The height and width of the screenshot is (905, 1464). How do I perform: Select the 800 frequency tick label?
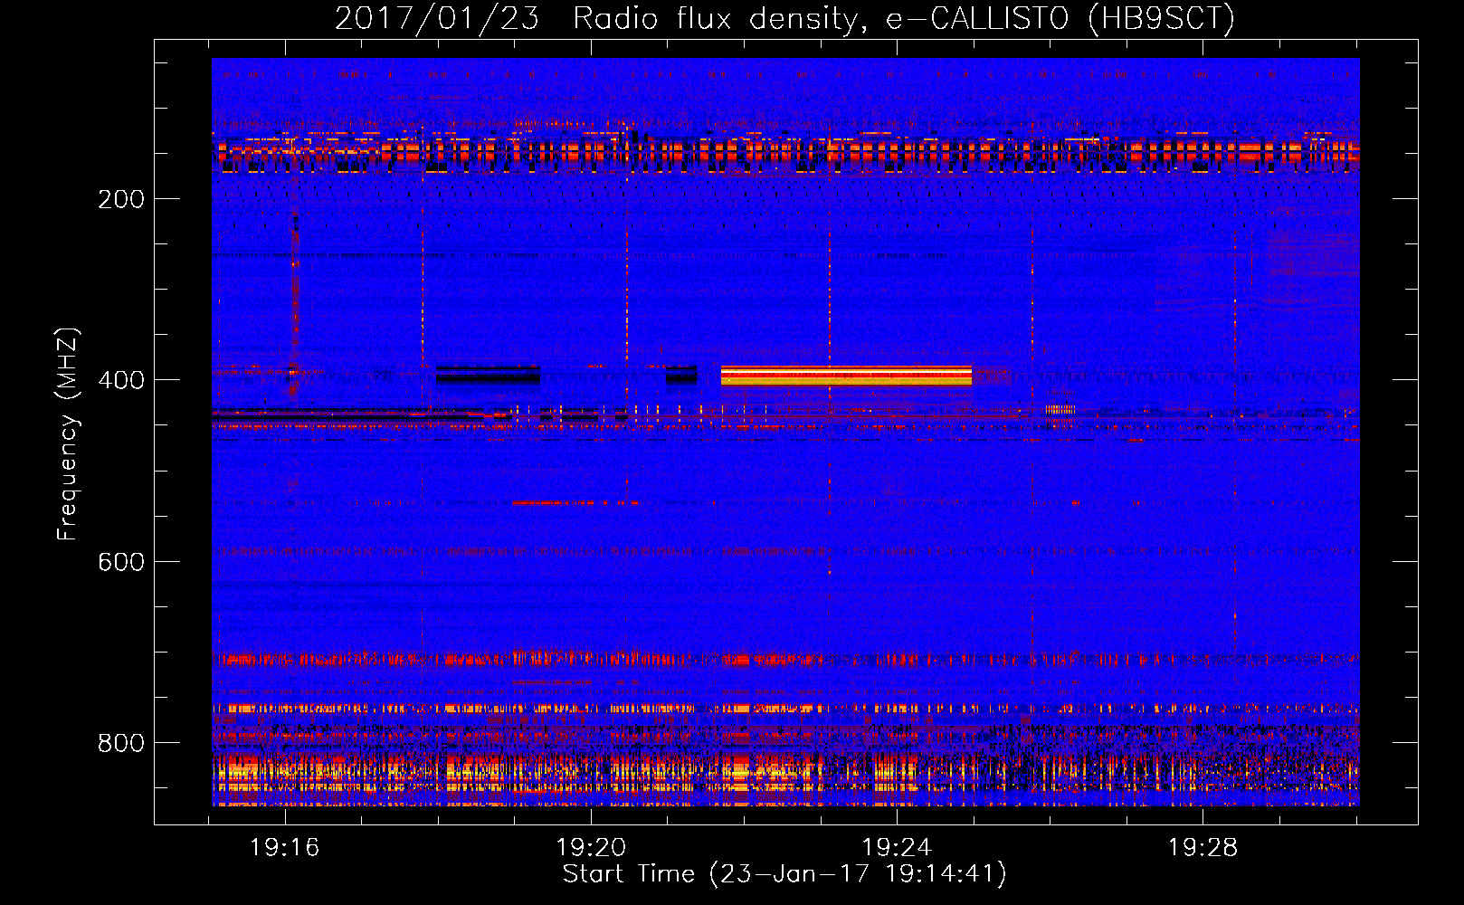coord(121,743)
